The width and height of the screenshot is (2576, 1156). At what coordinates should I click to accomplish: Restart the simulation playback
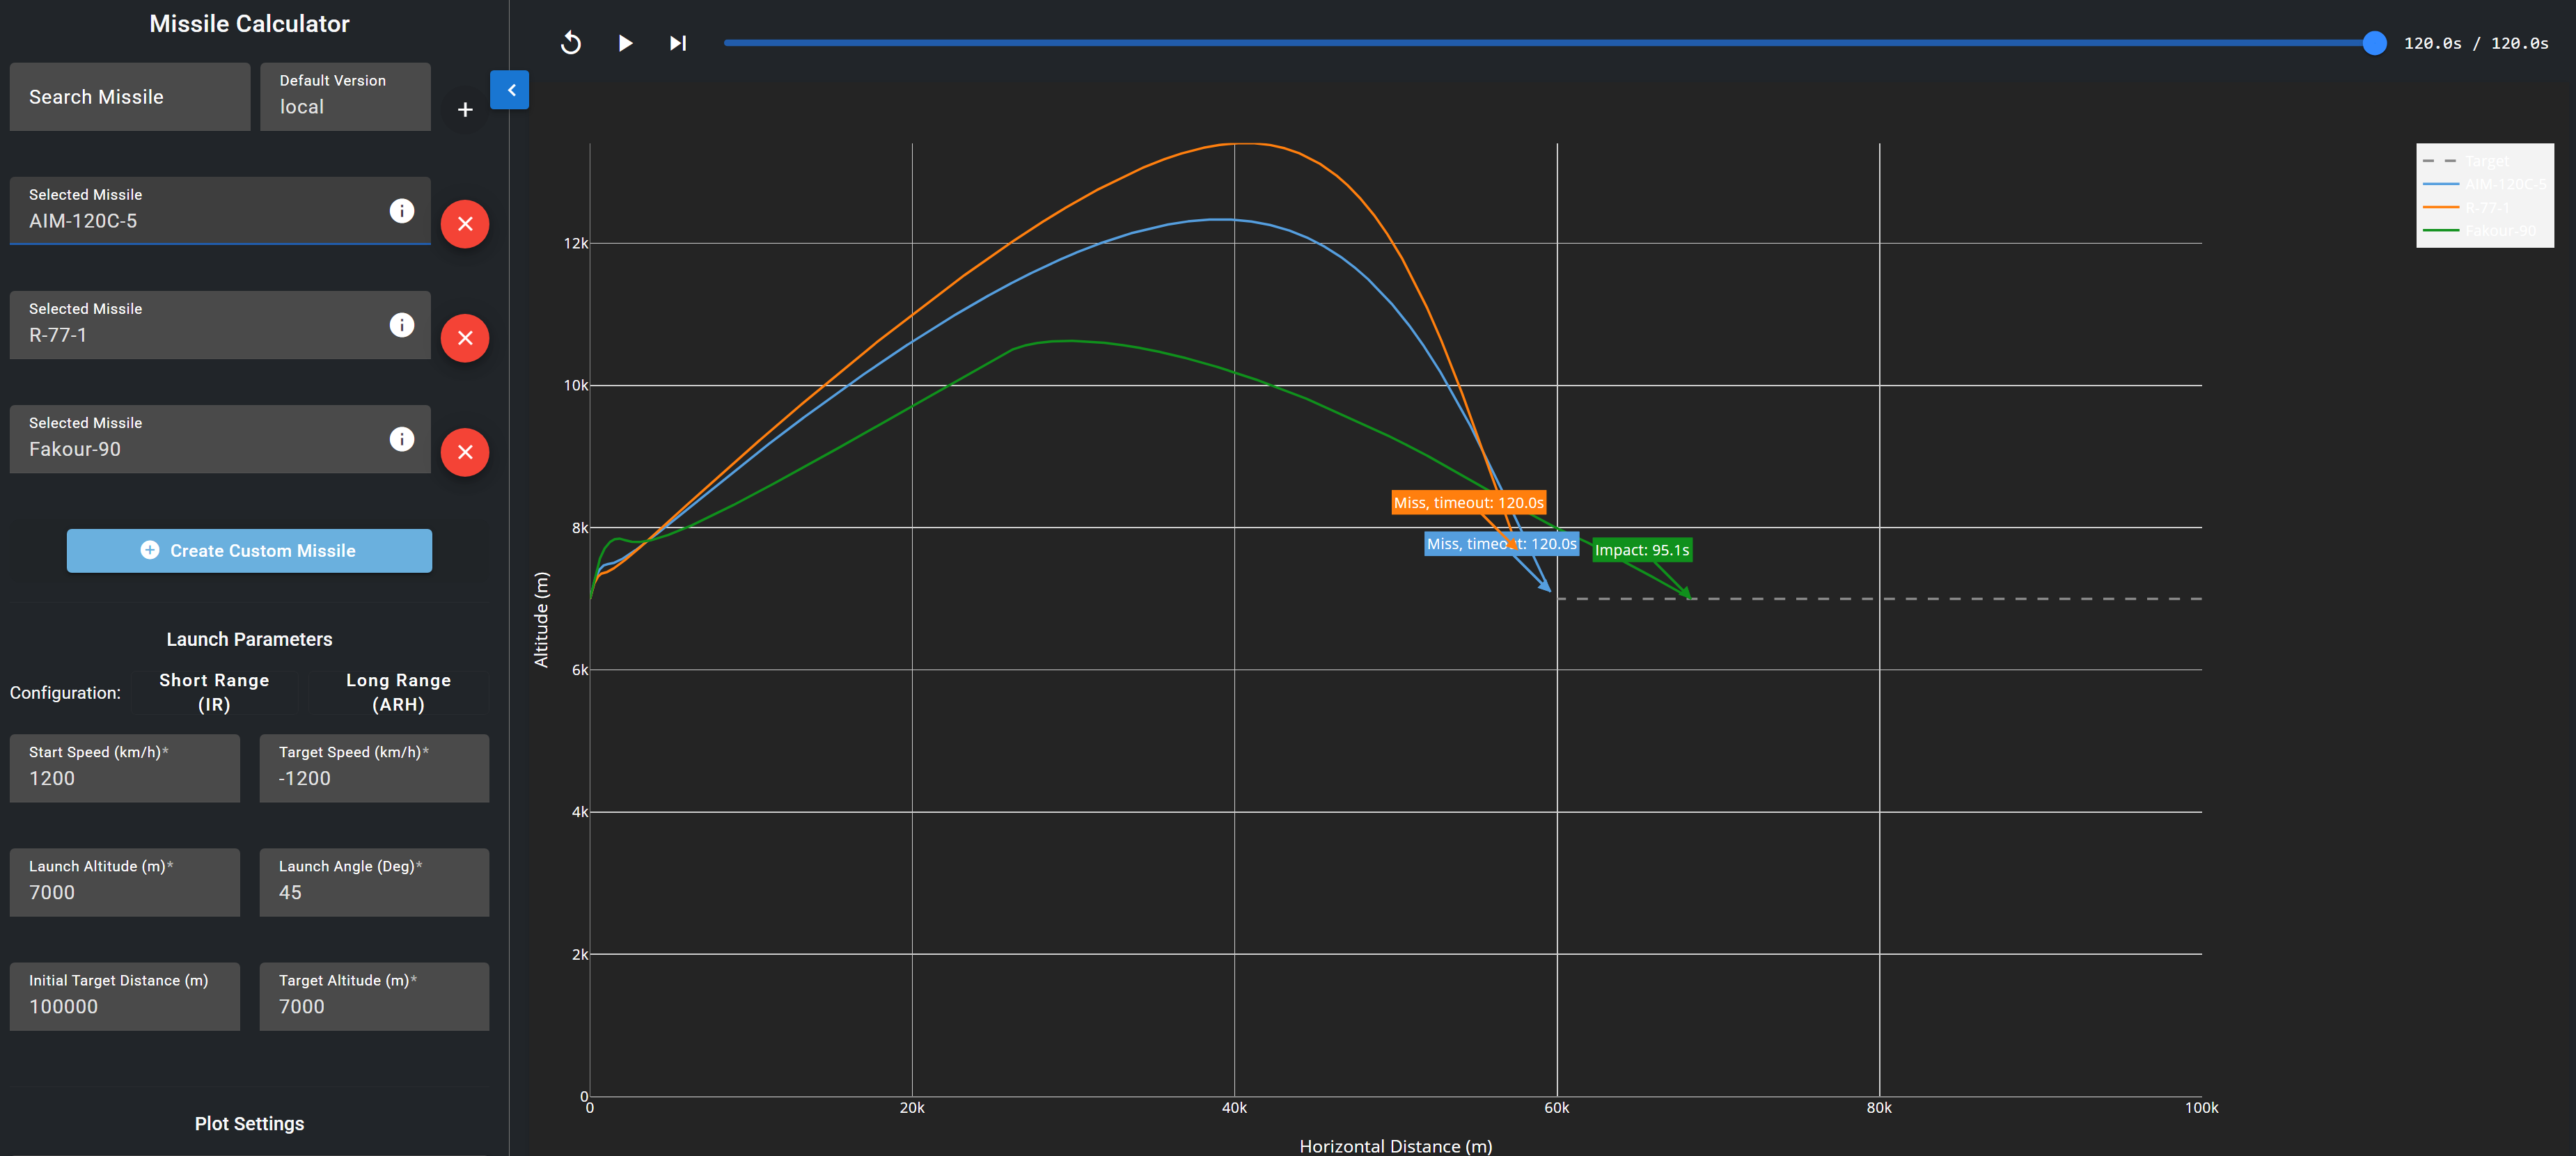pyautogui.click(x=571, y=43)
